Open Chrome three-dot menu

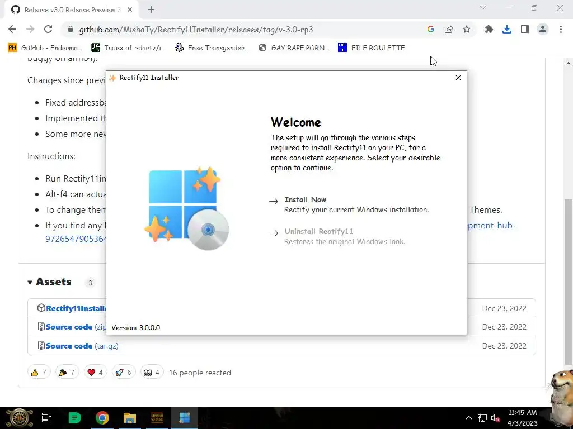click(x=561, y=30)
